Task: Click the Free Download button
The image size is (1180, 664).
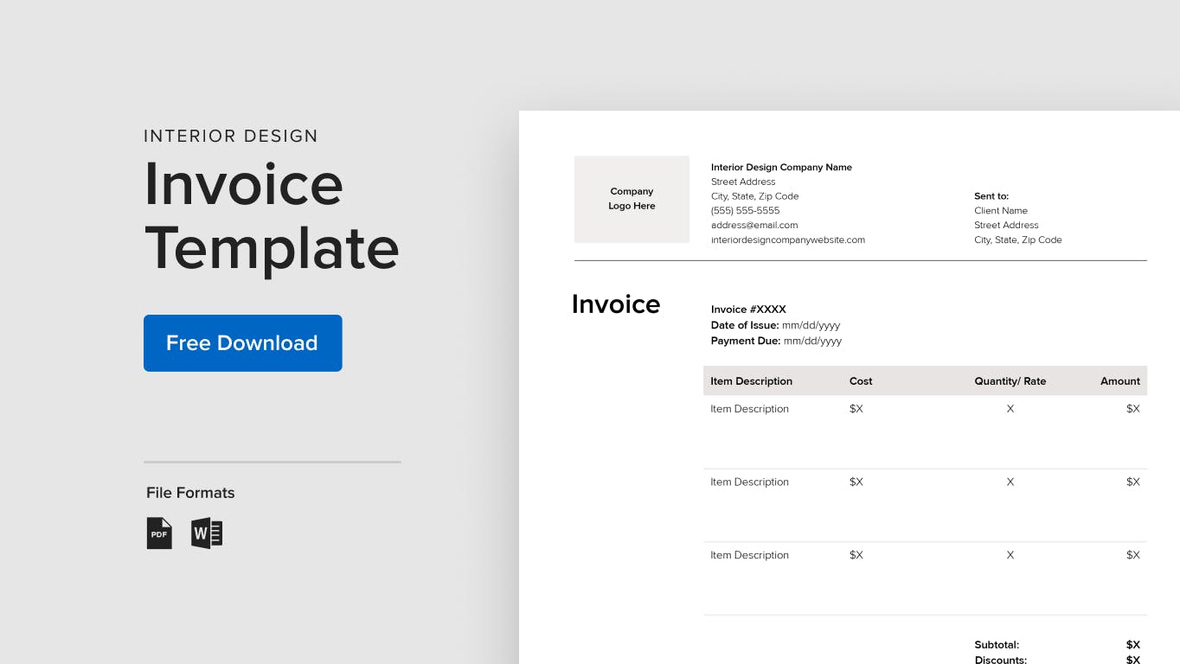Action: tap(242, 343)
